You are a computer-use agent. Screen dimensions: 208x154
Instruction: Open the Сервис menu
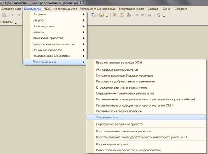click(x=153, y=9)
